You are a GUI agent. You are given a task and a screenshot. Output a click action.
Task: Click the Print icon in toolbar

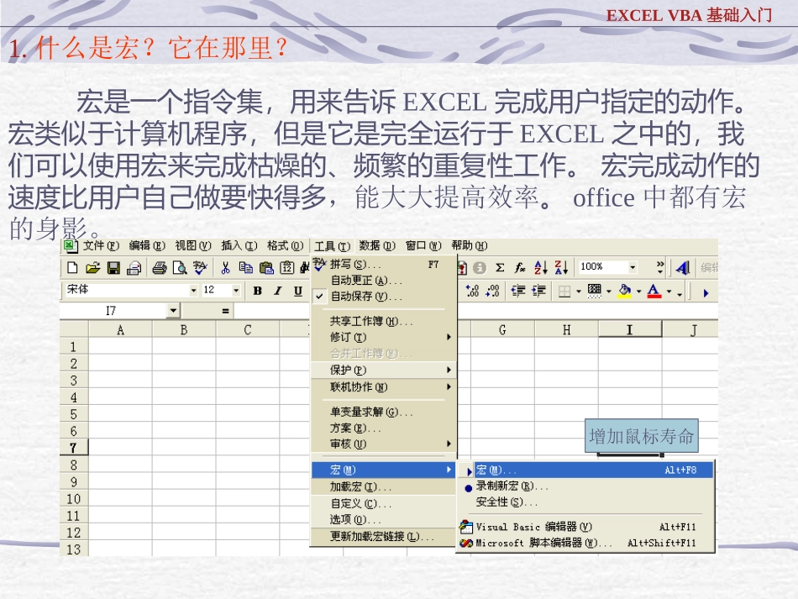coord(160,268)
